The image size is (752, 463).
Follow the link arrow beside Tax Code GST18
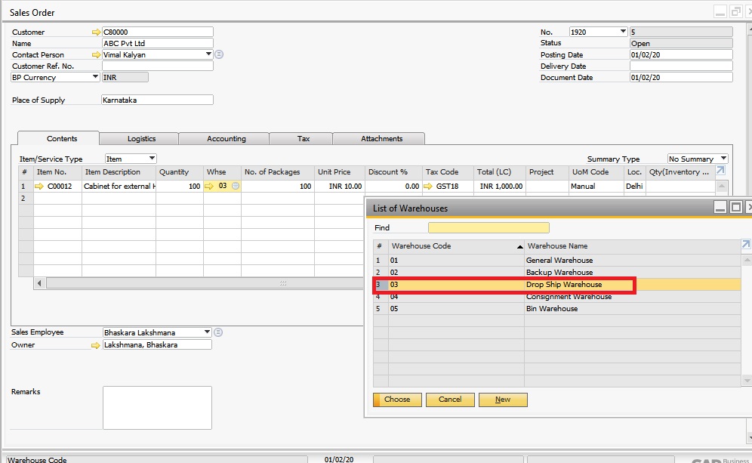(x=428, y=186)
